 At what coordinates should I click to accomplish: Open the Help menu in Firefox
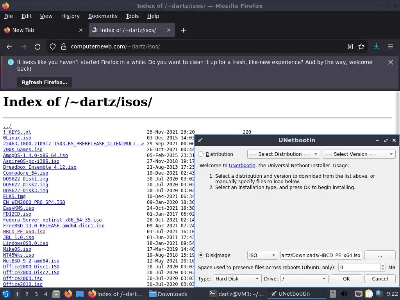pos(153,16)
